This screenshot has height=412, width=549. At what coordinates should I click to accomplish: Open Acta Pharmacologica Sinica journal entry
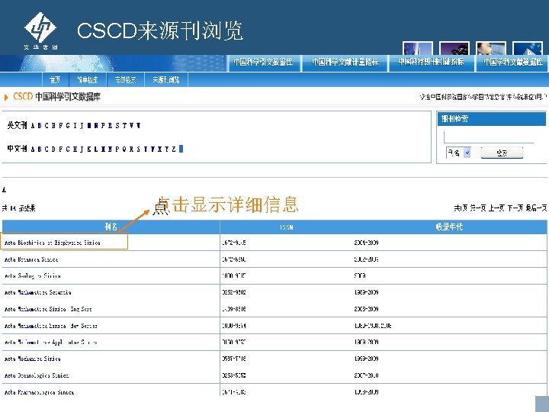pos(39,392)
